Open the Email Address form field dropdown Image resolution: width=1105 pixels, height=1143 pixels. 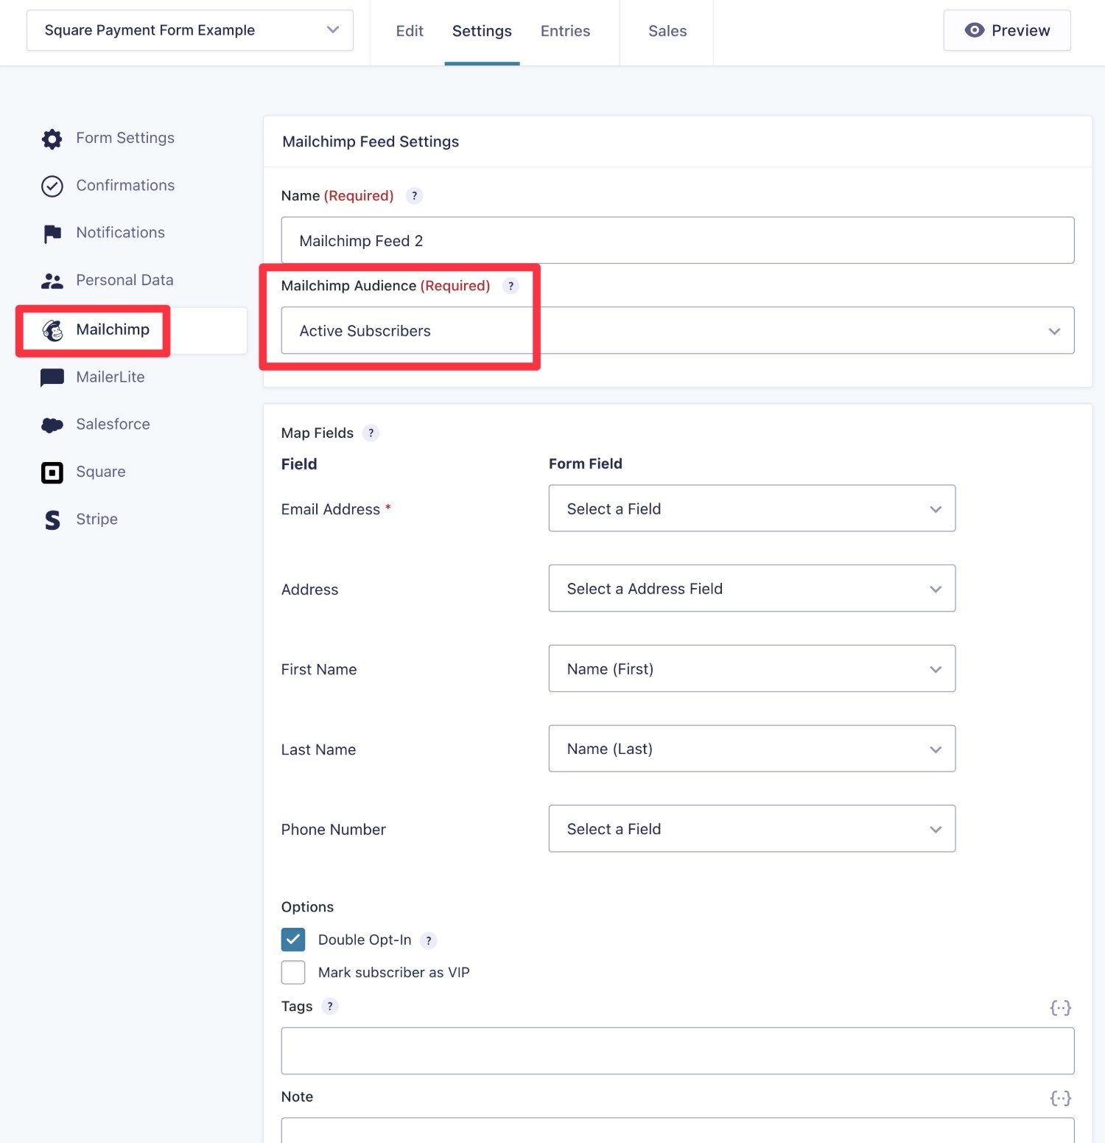tap(752, 508)
